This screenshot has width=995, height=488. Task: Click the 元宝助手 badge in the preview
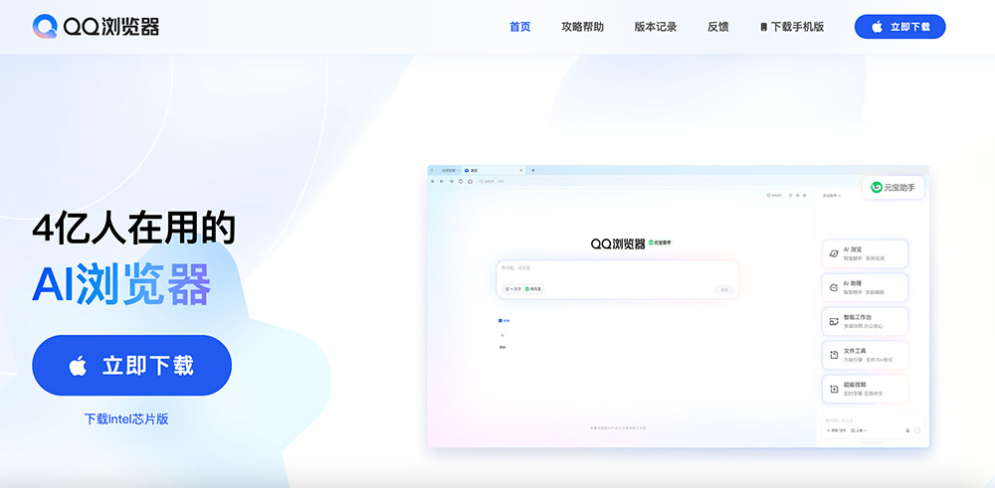[x=893, y=187]
